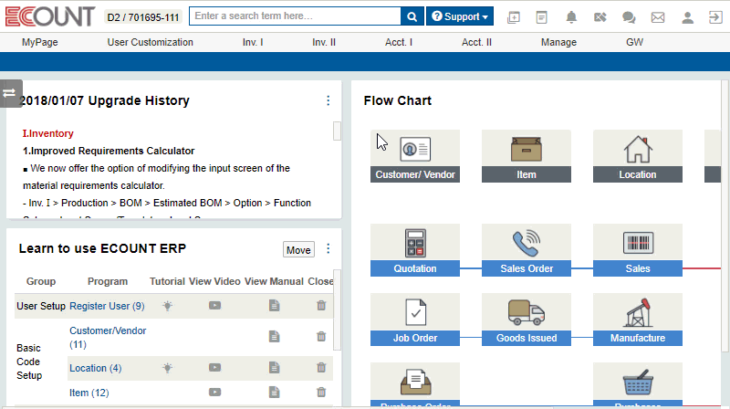Open Register User (9) link
Image resolution: width=730 pixels, height=409 pixels.
coord(107,306)
